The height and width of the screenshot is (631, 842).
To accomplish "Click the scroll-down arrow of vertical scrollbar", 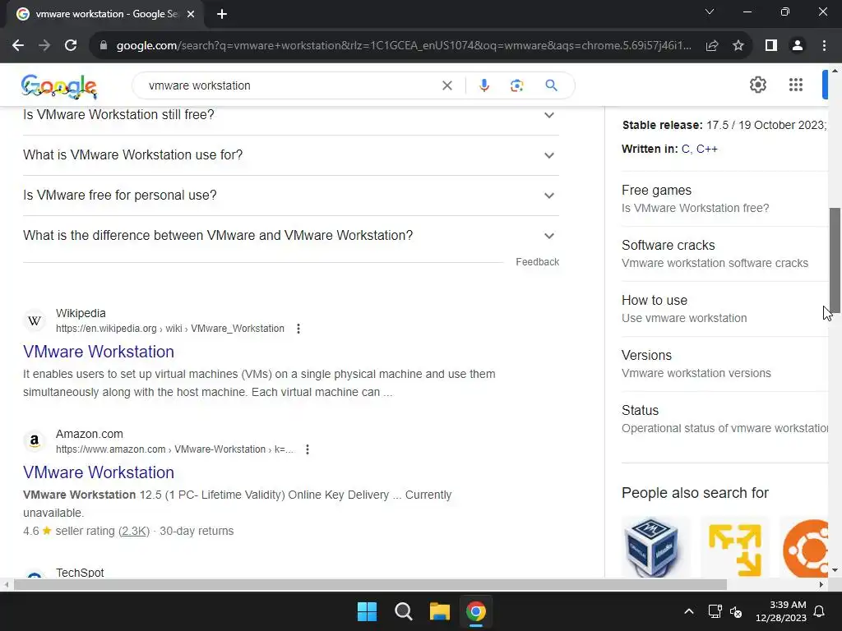I will point(835,571).
